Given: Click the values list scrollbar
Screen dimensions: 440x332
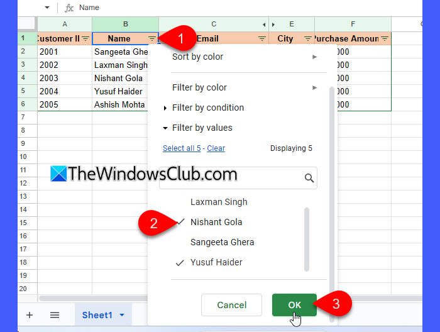Looking at the screenshot, I should coord(307,240).
